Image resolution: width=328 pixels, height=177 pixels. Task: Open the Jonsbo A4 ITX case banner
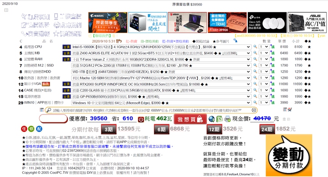point(148,23)
